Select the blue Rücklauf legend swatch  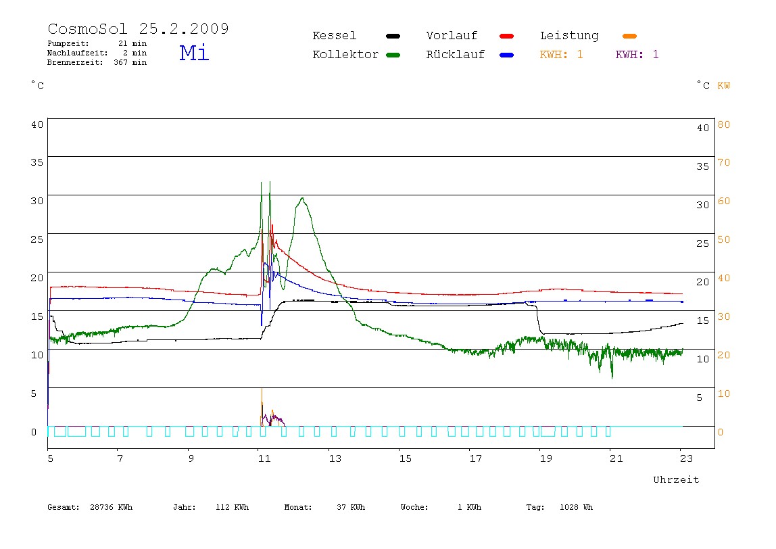coord(507,55)
